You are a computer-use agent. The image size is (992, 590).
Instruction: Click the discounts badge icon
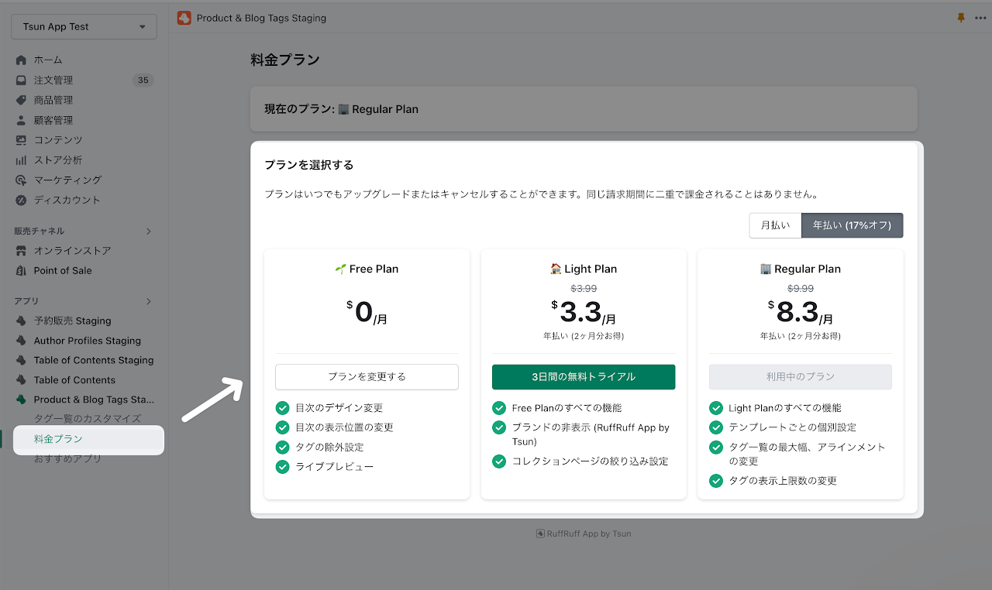point(21,201)
